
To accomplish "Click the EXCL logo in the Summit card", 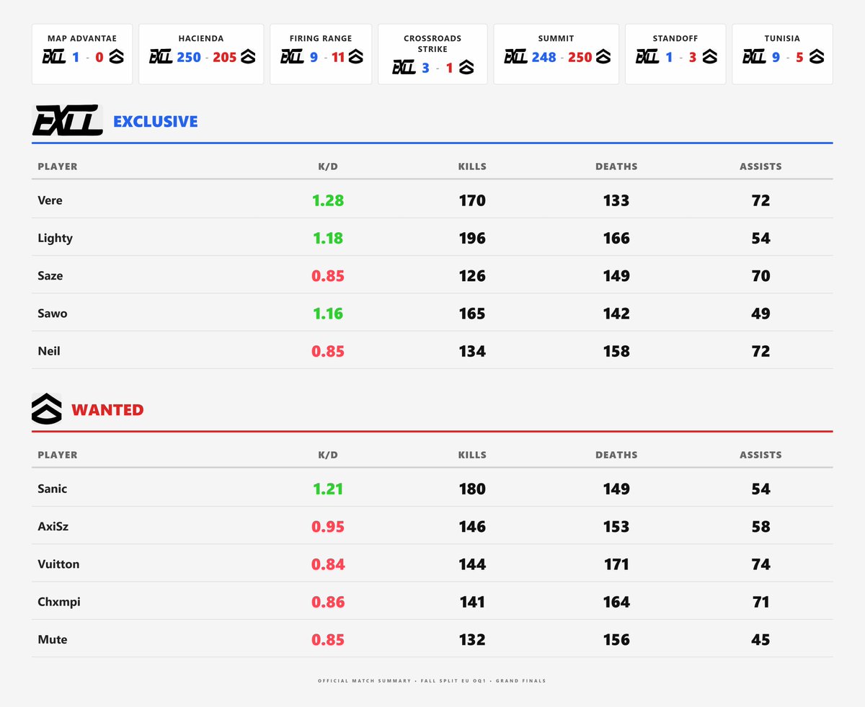I will click(x=515, y=57).
